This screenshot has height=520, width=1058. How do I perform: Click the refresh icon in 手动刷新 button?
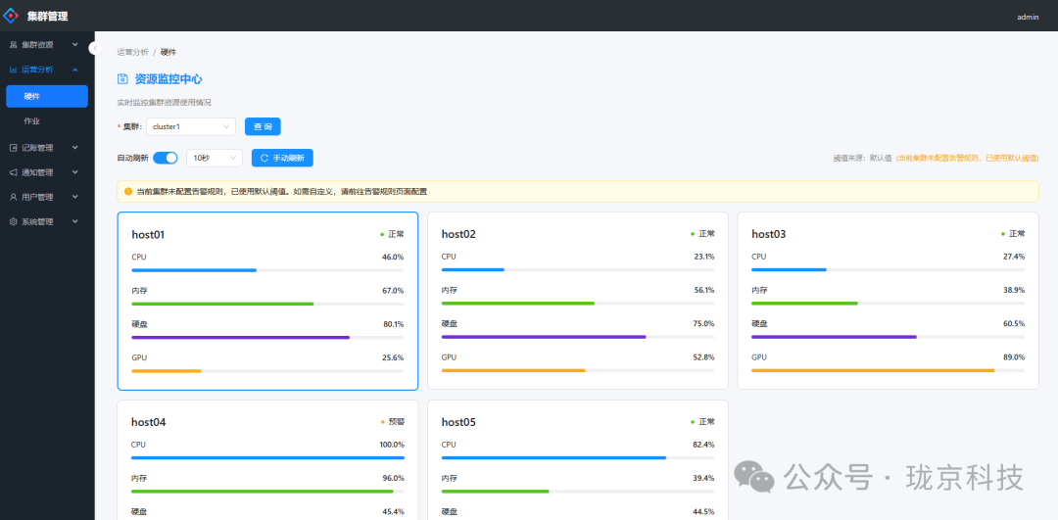[x=264, y=158]
